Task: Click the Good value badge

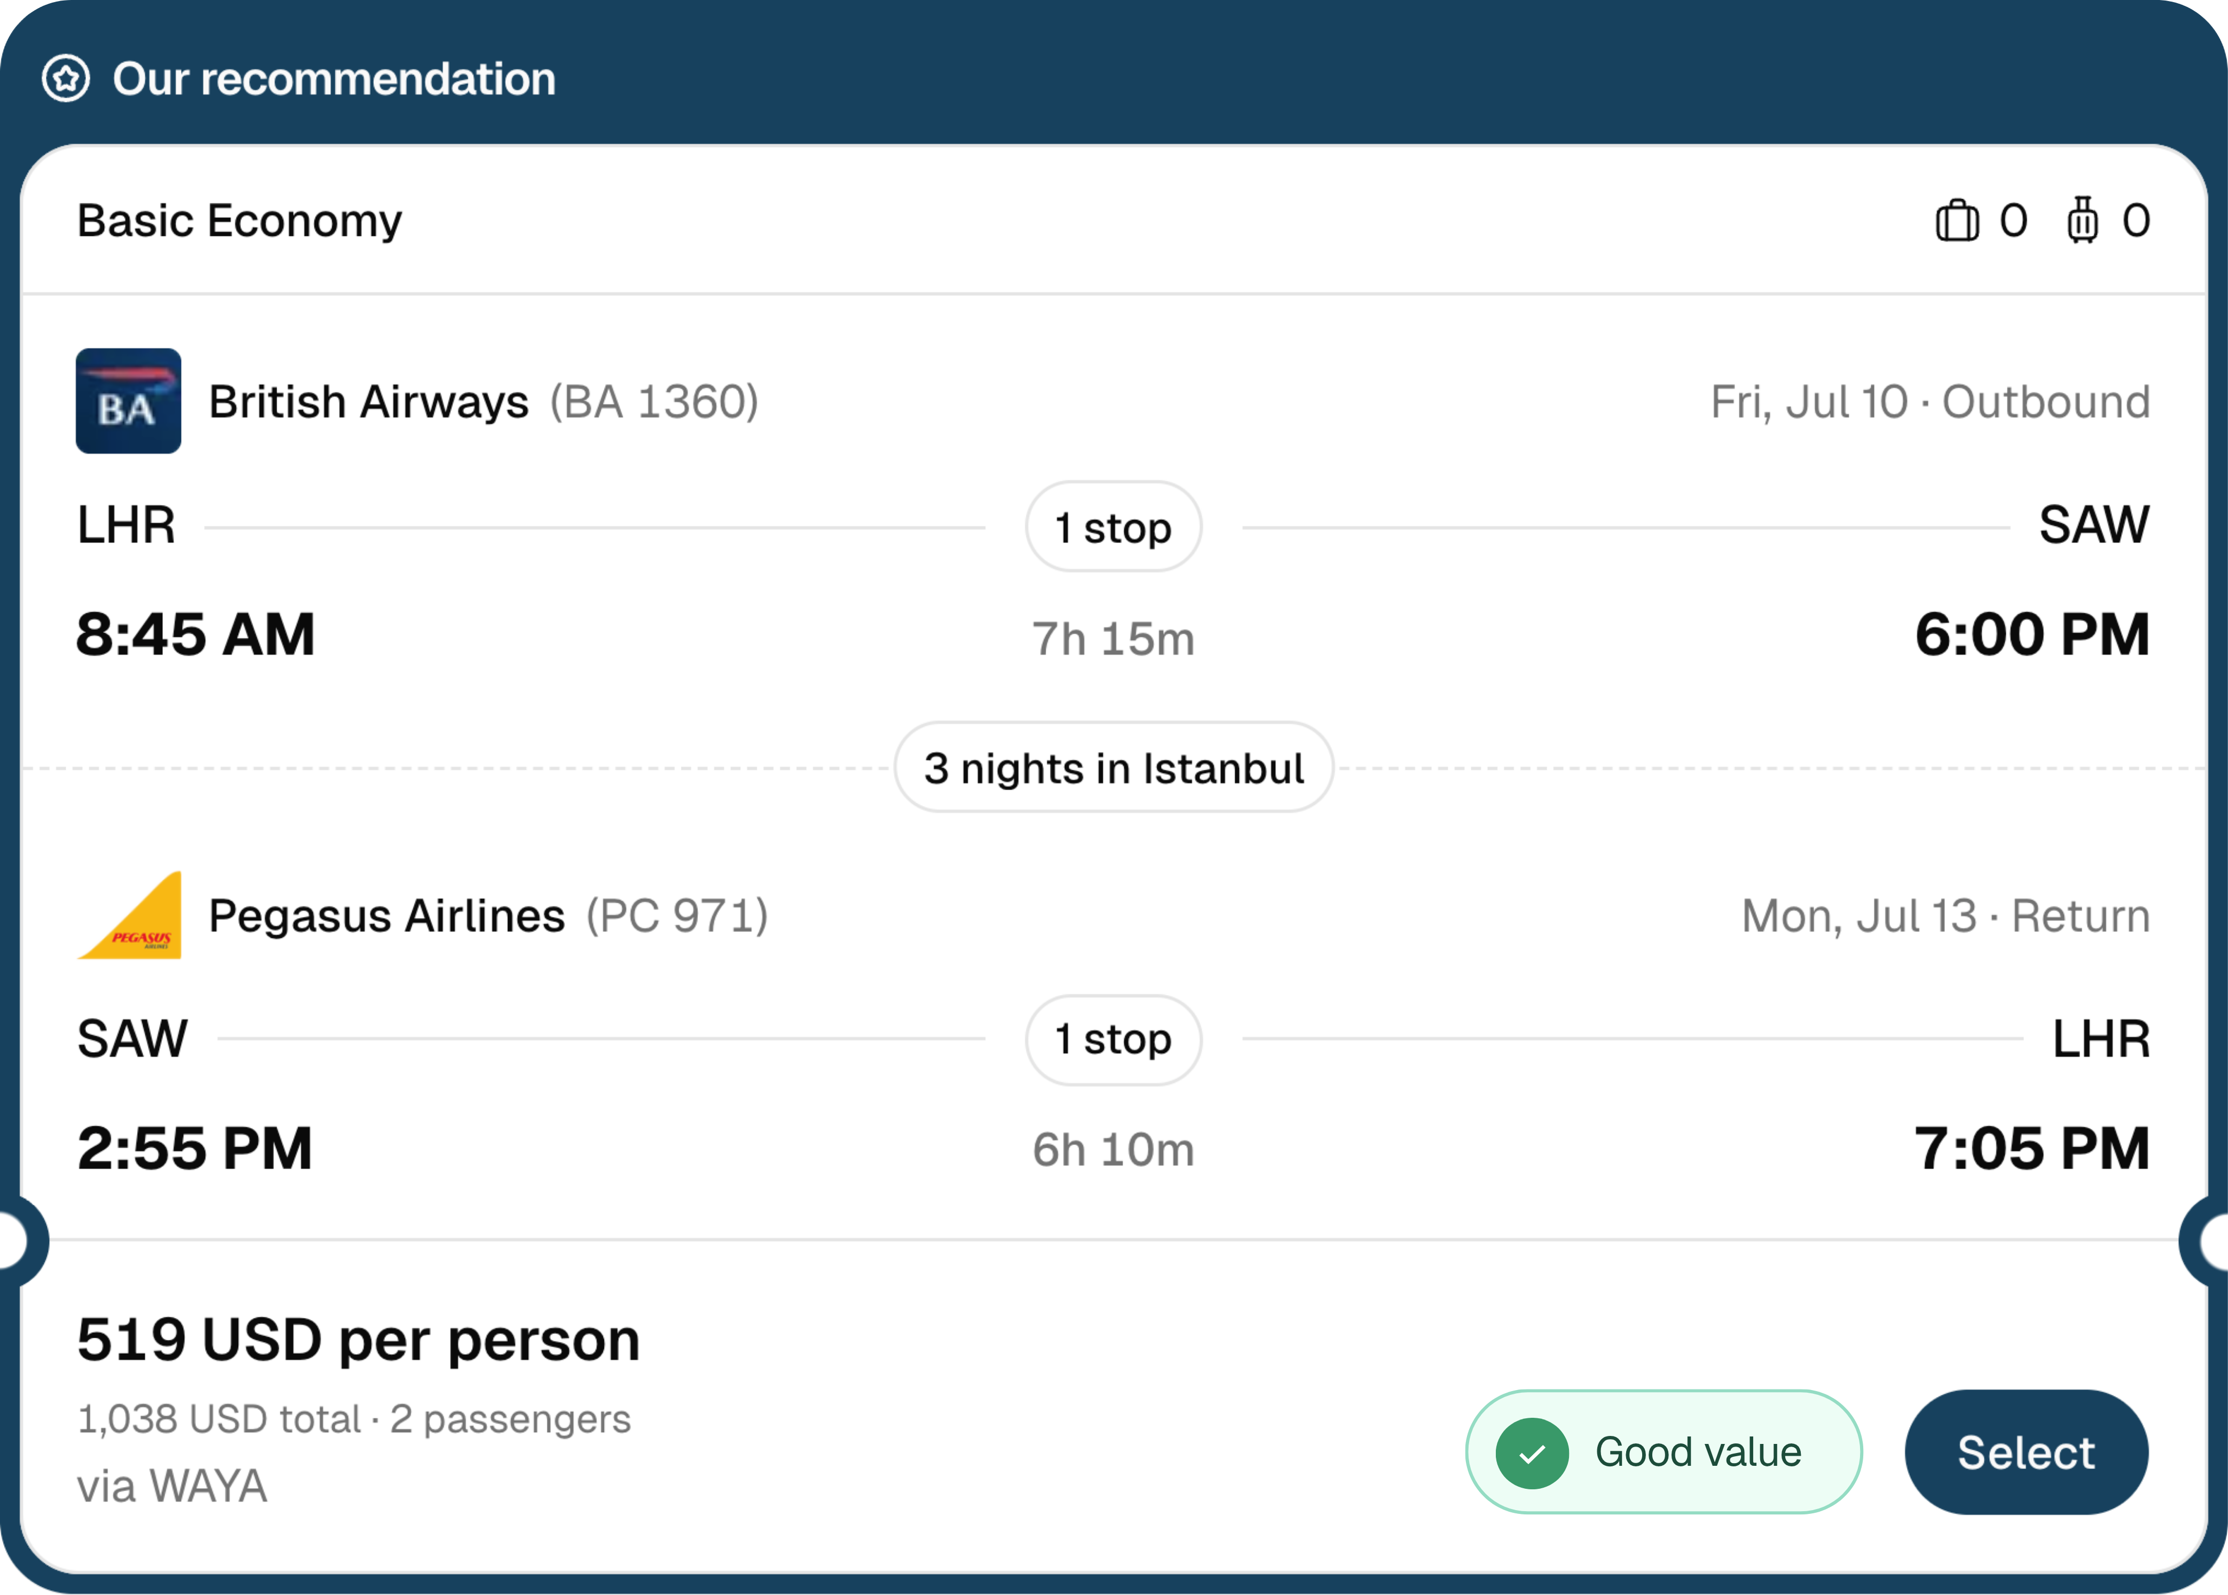Action: (x=1663, y=1452)
